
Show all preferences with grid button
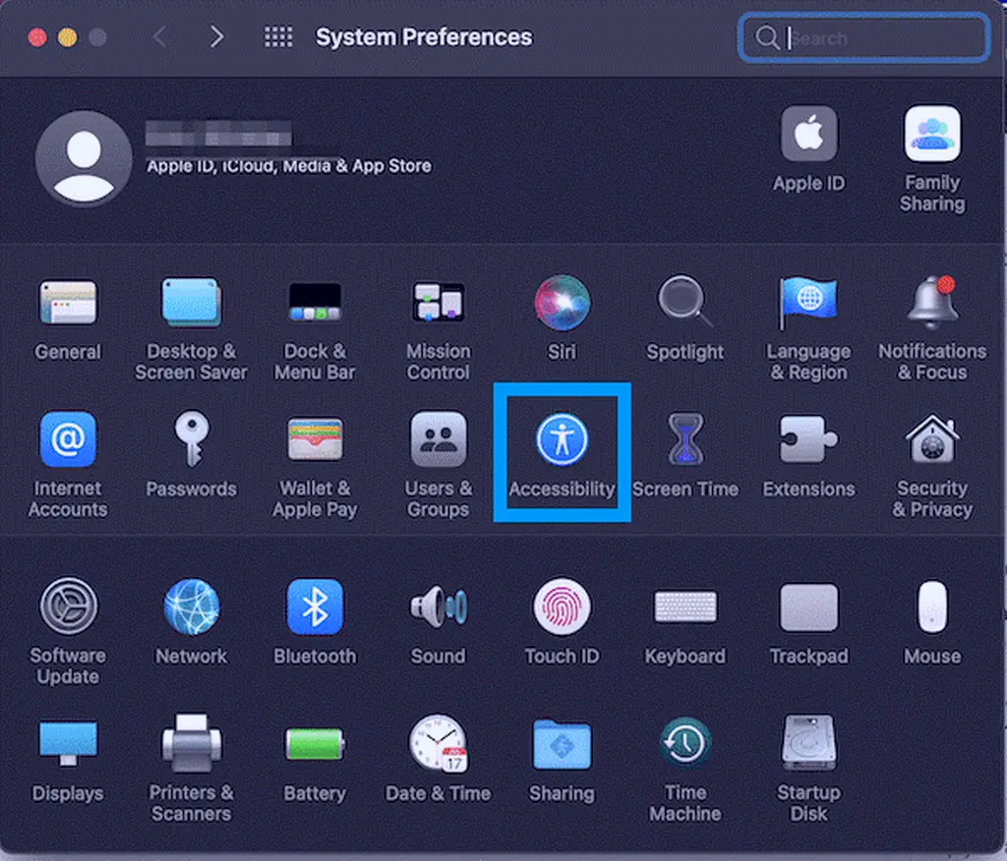pos(278,37)
